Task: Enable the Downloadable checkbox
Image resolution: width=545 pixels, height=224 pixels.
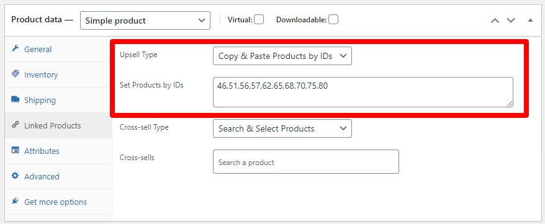Action: coord(333,19)
